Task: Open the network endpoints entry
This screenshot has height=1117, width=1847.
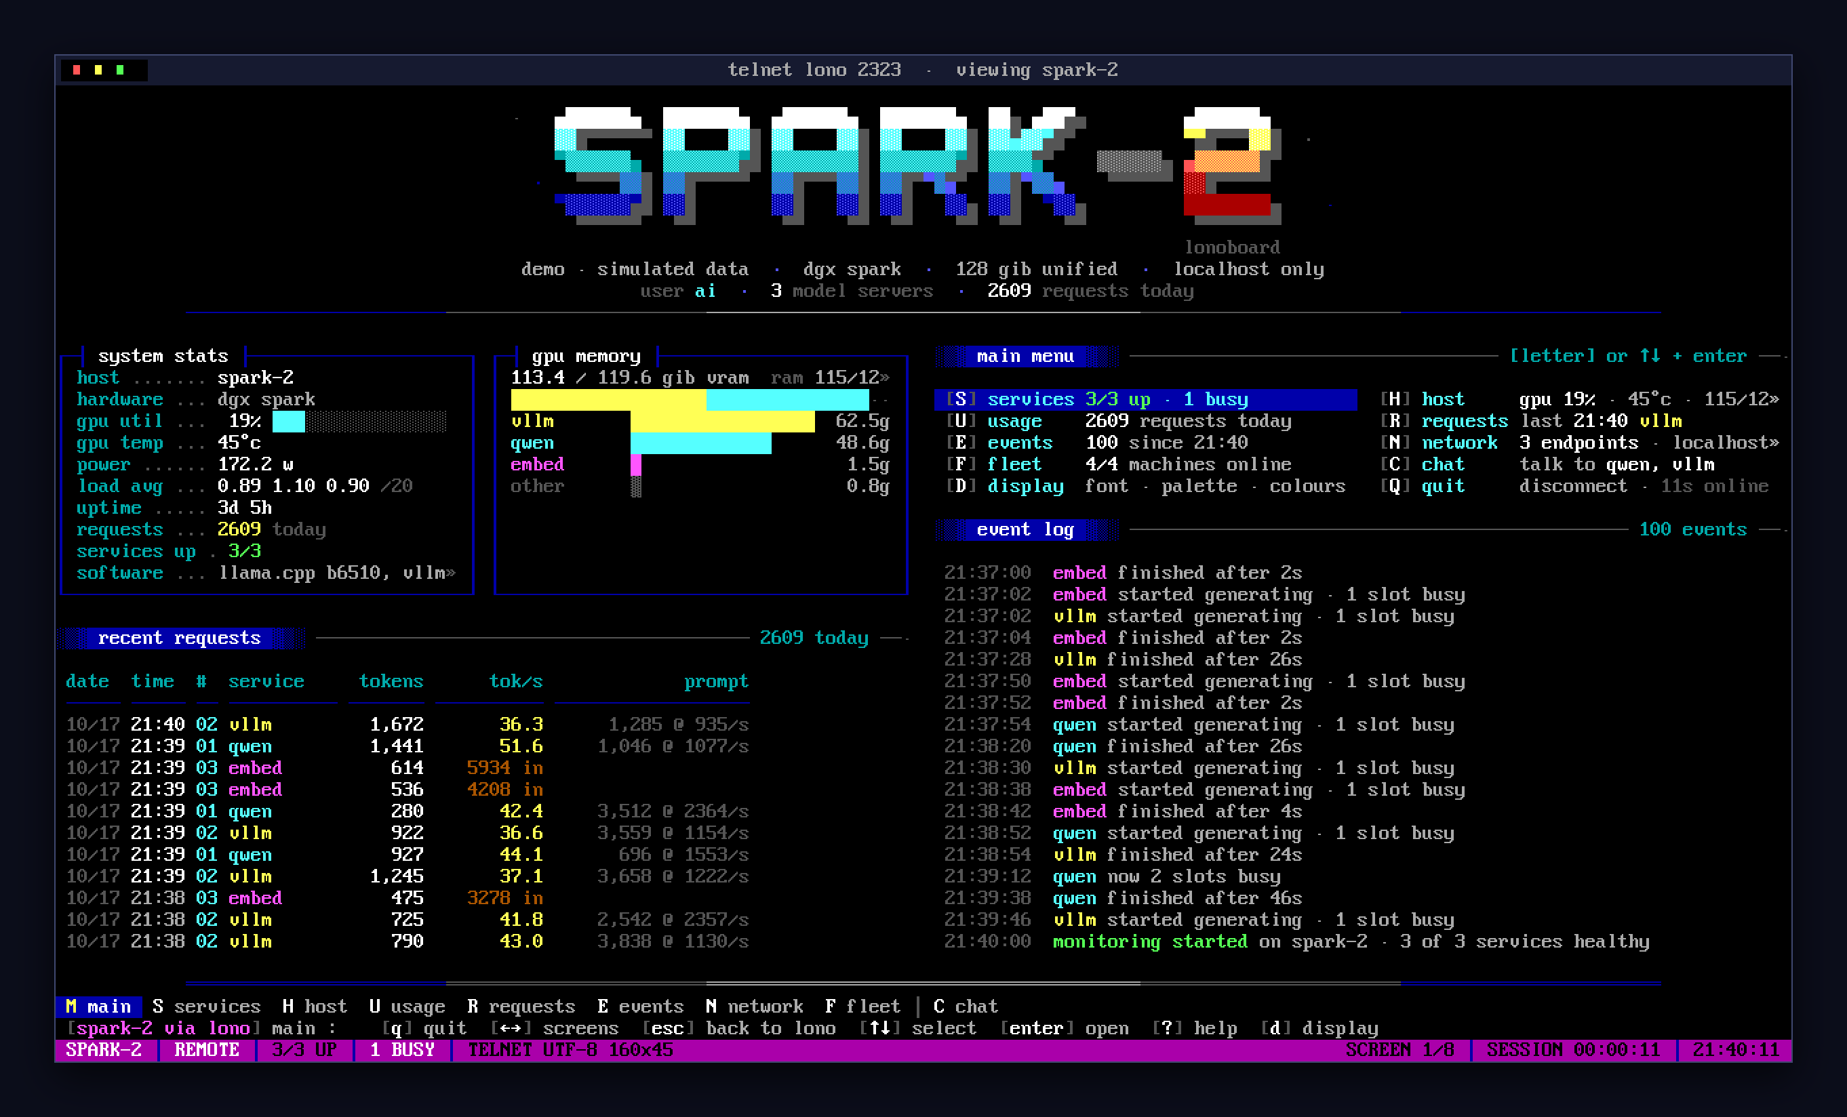Action: (x=1579, y=443)
